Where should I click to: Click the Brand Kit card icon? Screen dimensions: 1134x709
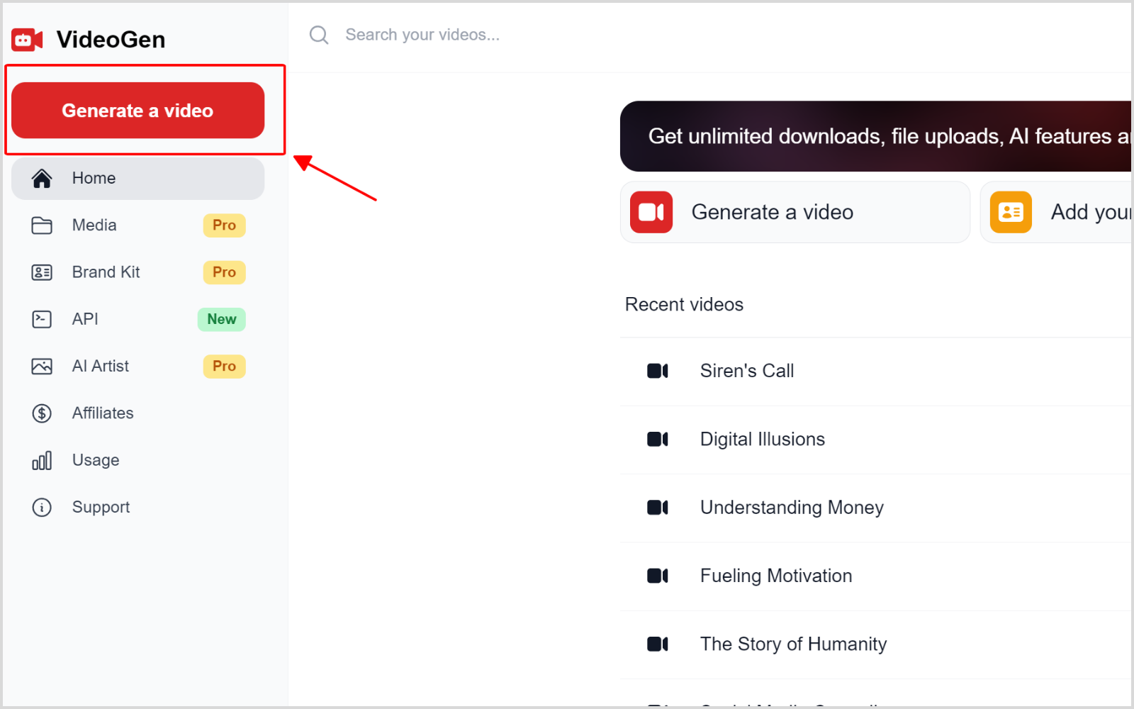(42, 272)
